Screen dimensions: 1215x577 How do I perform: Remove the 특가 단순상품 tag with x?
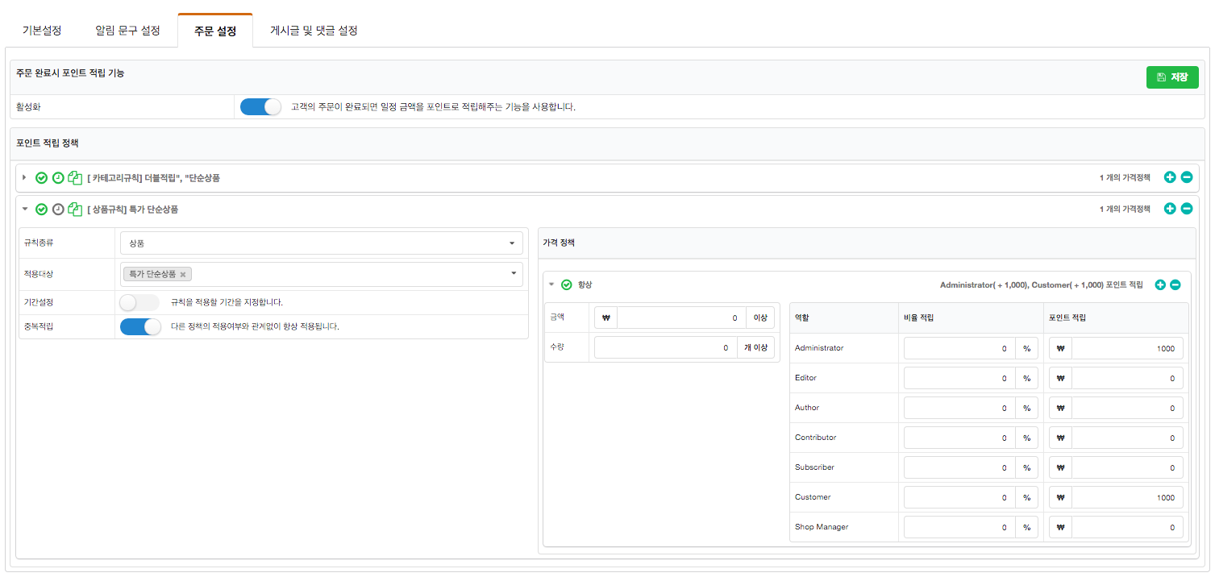(x=183, y=275)
